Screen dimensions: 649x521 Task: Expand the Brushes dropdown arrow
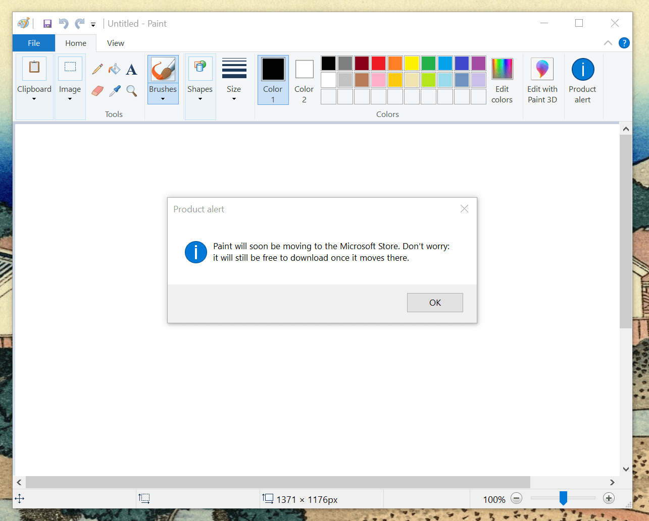point(163,99)
